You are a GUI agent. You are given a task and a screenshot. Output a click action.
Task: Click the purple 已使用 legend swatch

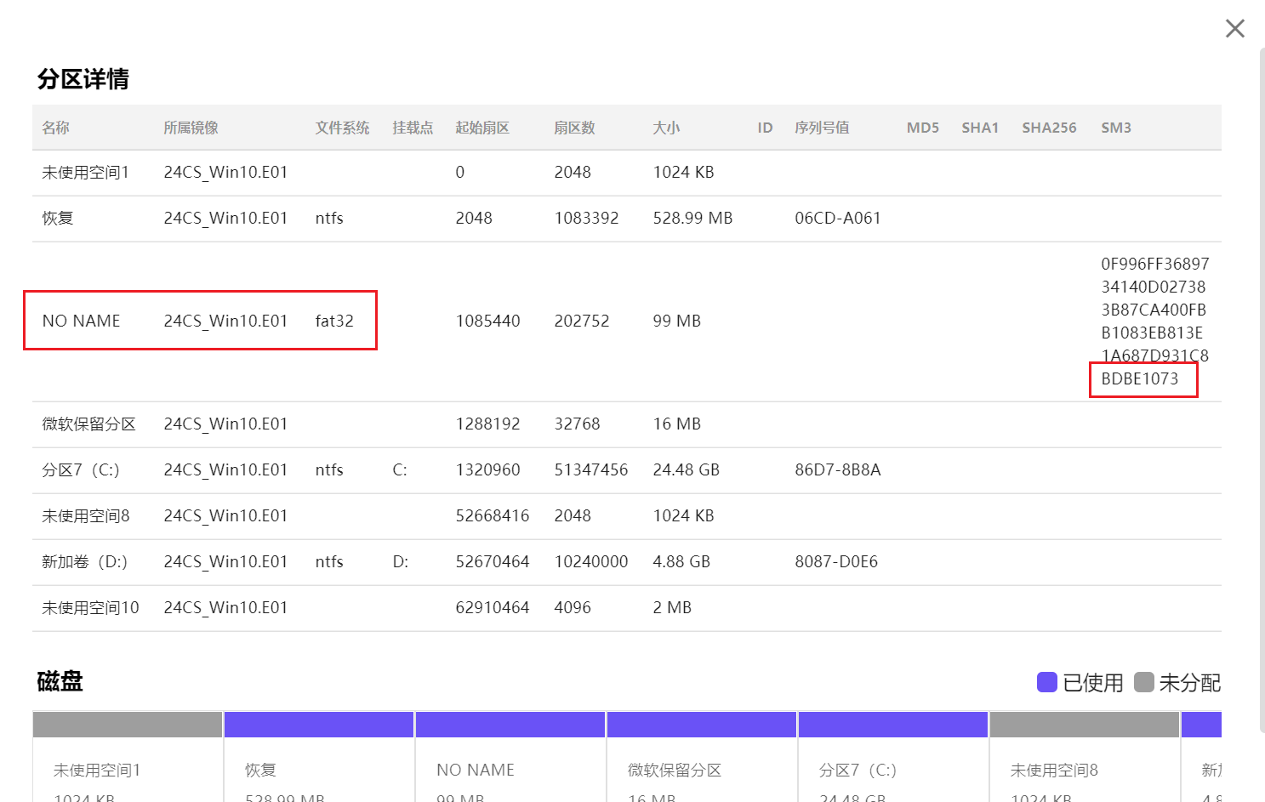tap(1046, 682)
